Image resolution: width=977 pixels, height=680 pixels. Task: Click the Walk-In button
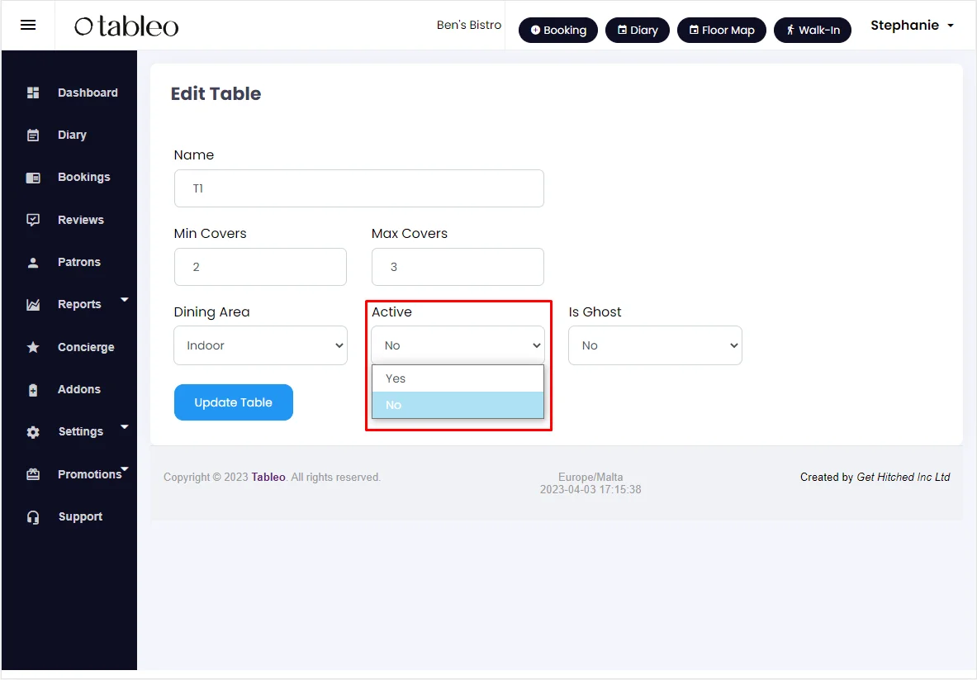pos(813,30)
